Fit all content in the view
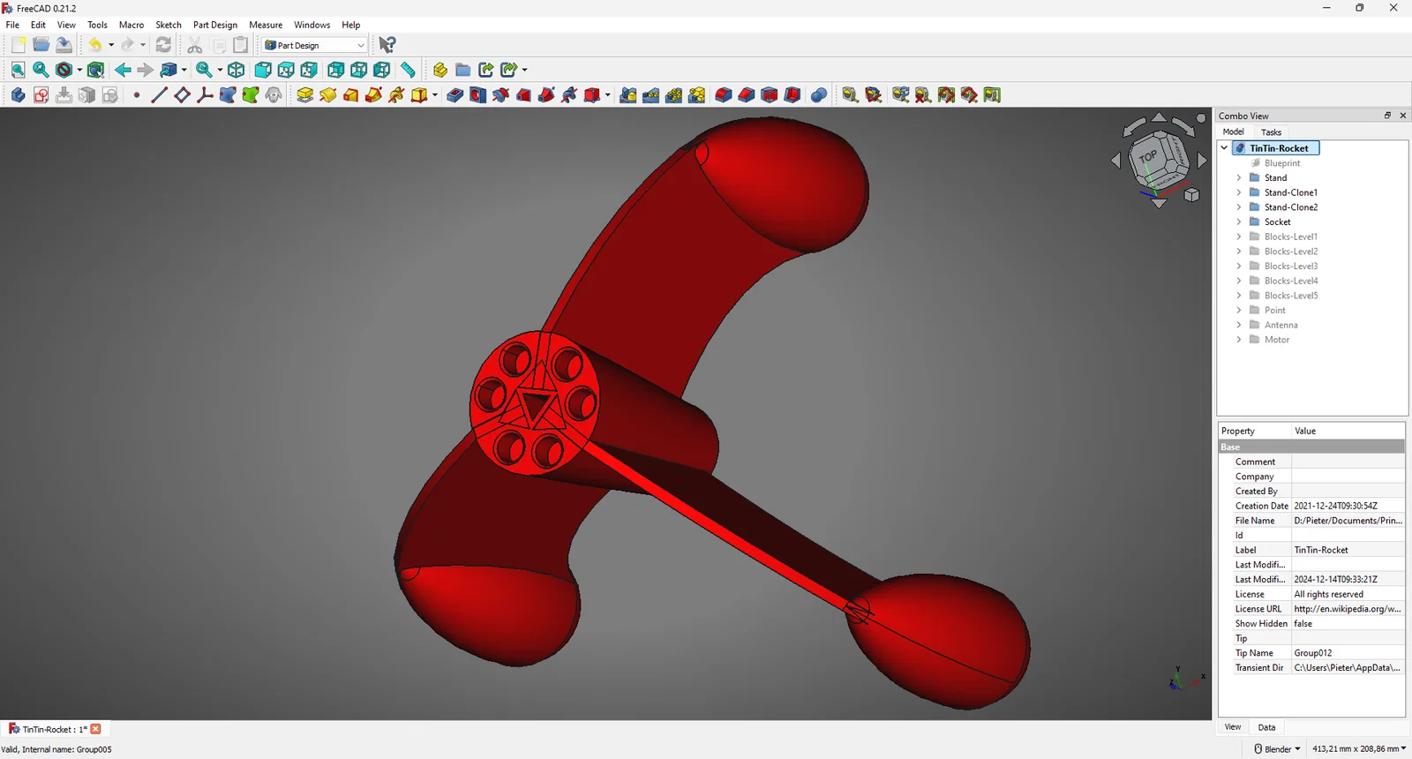This screenshot has width=1412, height=759. 18,70
